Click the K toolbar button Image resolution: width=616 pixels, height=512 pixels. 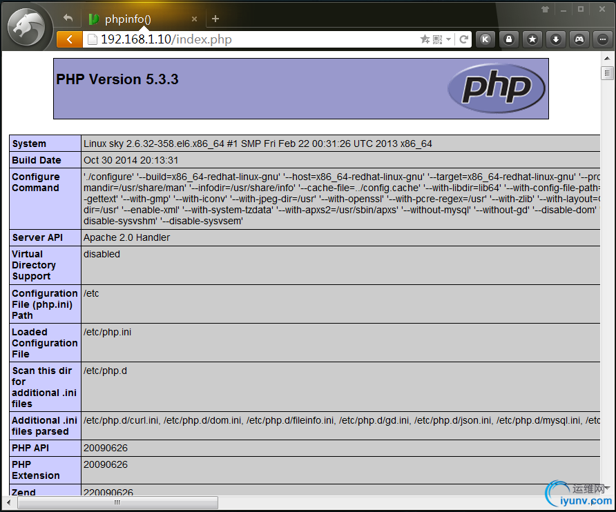pyautogui.click(x=485, y=39)
